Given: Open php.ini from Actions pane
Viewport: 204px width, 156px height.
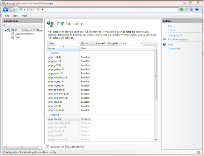Looking at the screenshot, I should click(x=174, y=35).
